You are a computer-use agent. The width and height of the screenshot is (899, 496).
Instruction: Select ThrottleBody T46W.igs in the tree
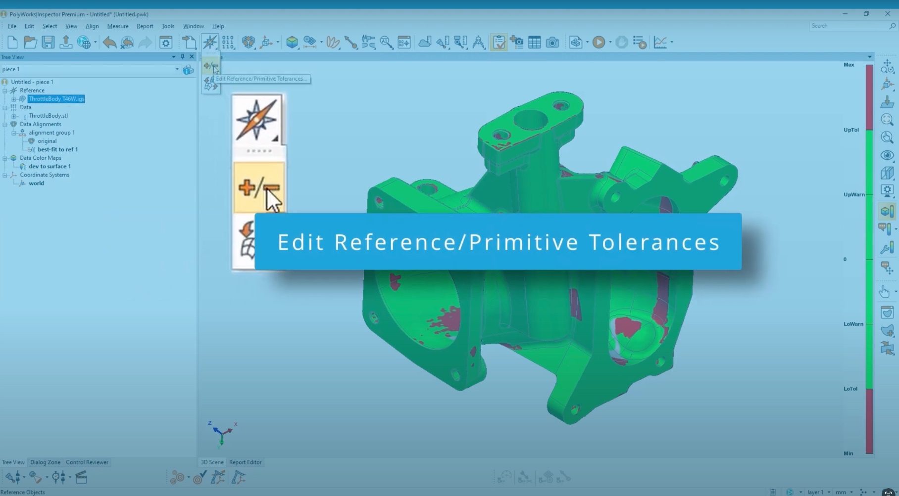56,99
